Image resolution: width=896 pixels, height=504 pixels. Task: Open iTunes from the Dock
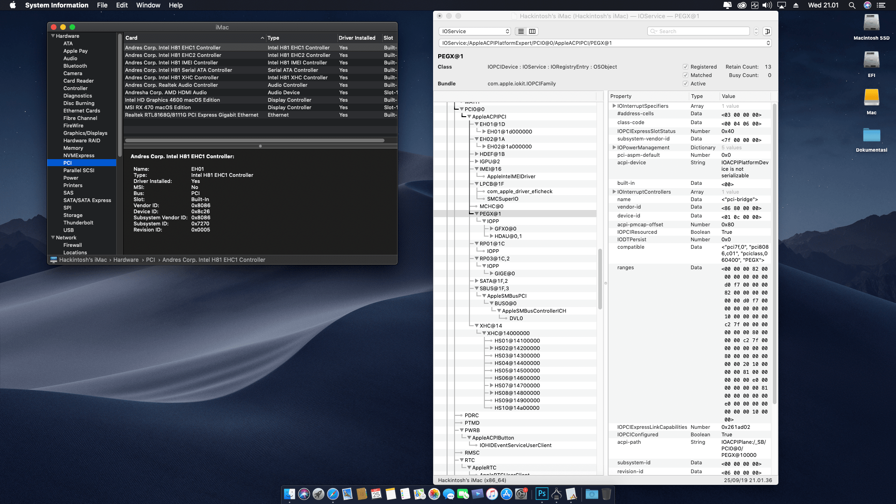[491, 494]
